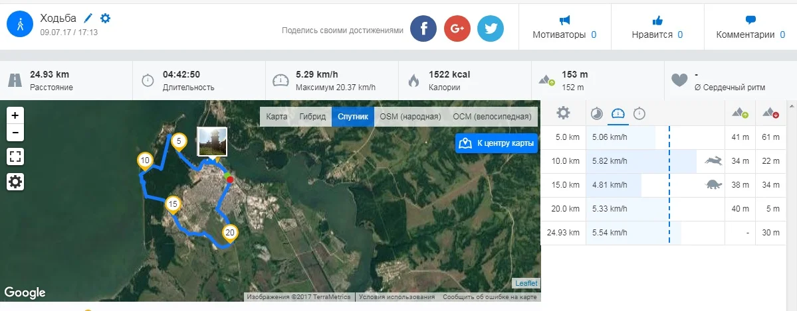Select the Спутник map layer

point(353,117)
